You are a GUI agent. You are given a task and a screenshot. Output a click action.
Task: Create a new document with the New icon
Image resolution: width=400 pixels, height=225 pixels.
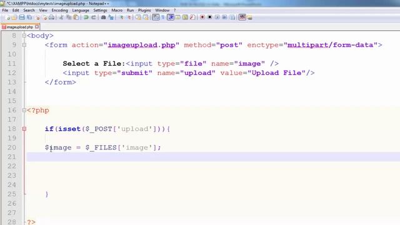(x=7, y=17)
